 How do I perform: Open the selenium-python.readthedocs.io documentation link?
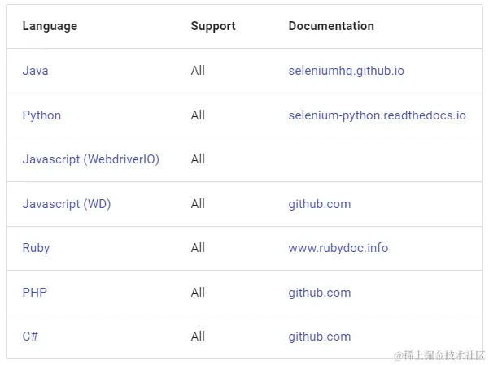click(x=377, y=115)
